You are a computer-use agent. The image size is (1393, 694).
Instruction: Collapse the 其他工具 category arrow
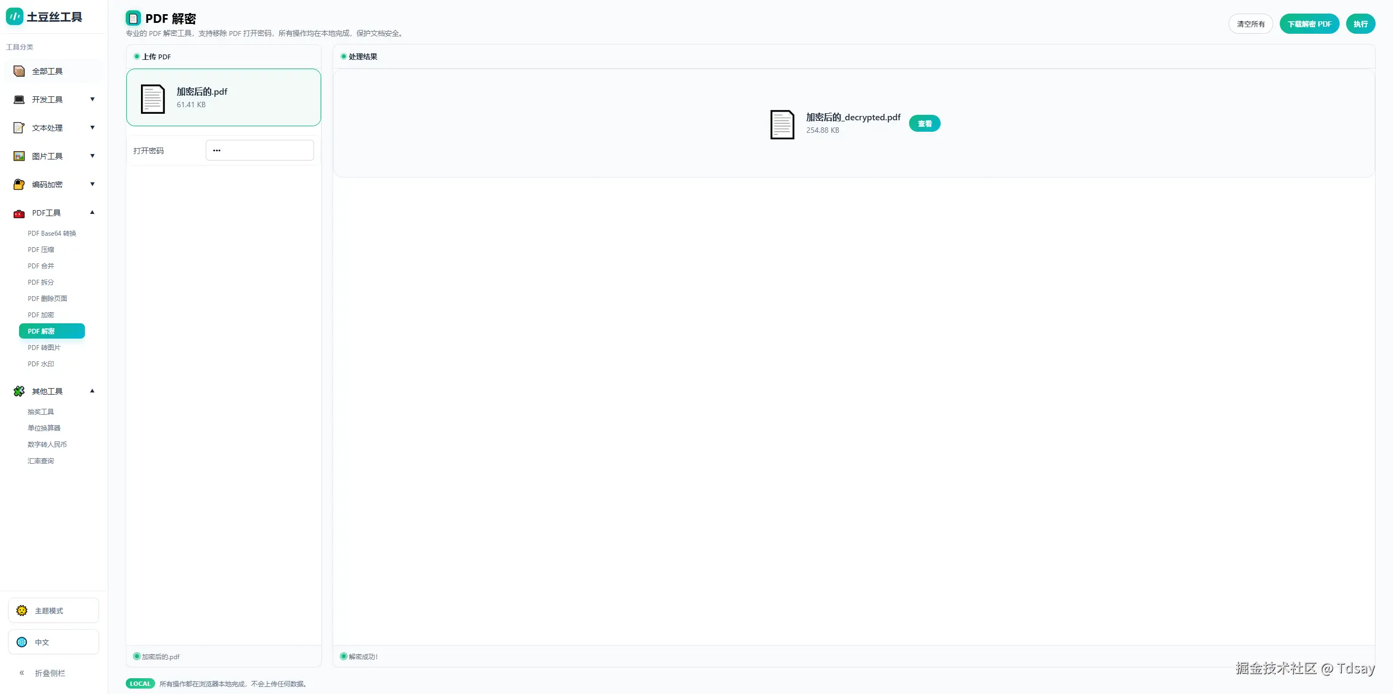93,391
